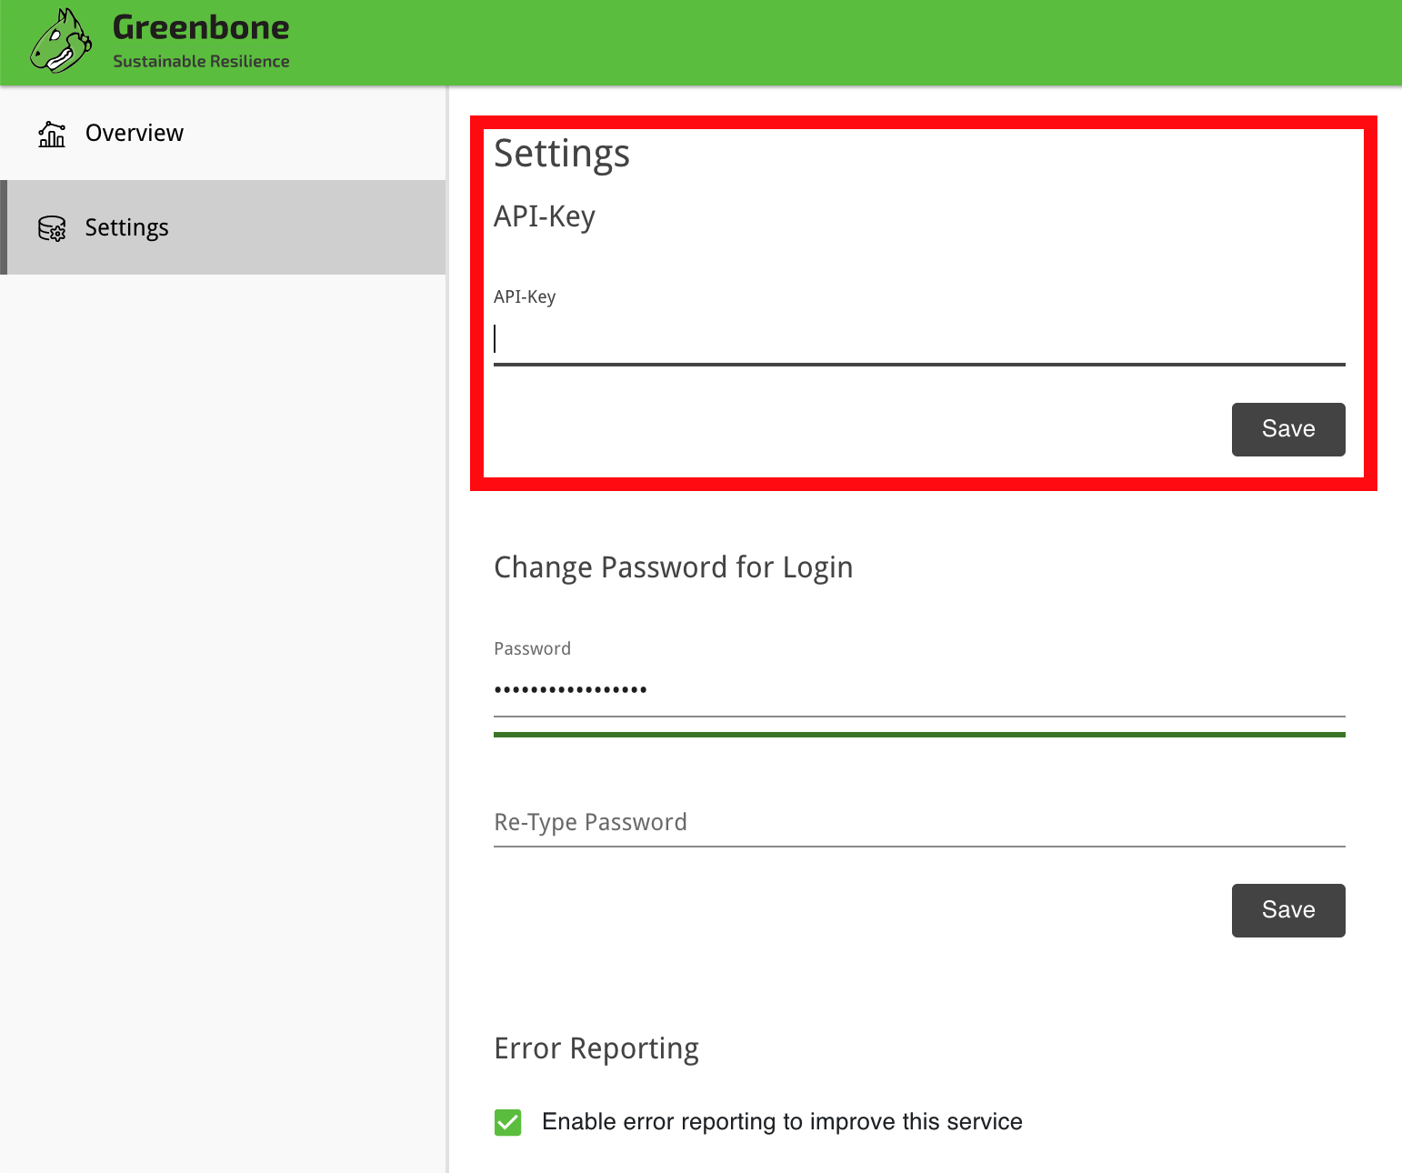The height and width of the screenshot is (1173, 1402).
Task: Click the Greenbone dragon logo icon
Action: click(x=61, y=42)
